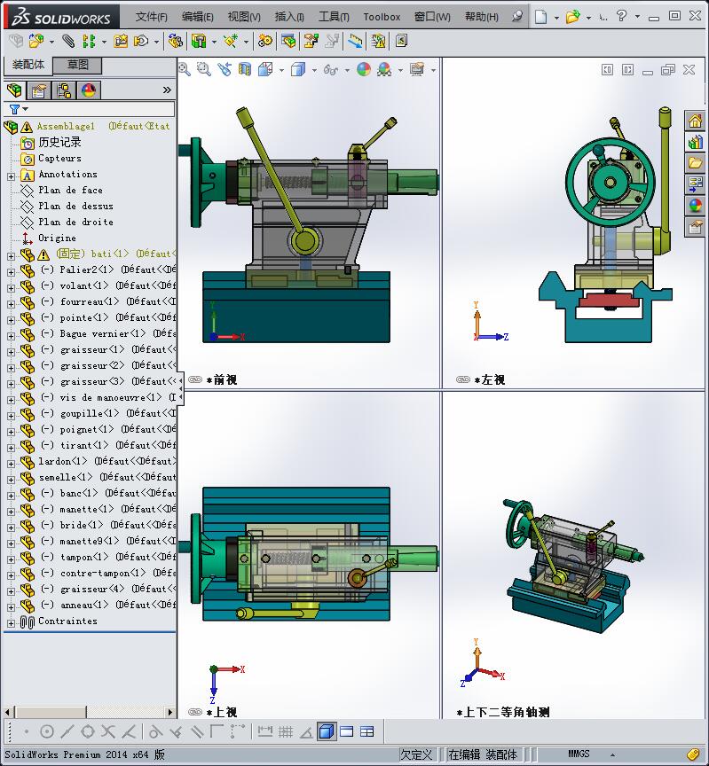Toggle view link icon of 左视 viewport
This screenshot has height=766, width=709.
463,379
